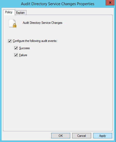Image resolution: width=116 pixels, height=142 pixels.
Task: Click the policy document lock icon
Action: (13, 23)
